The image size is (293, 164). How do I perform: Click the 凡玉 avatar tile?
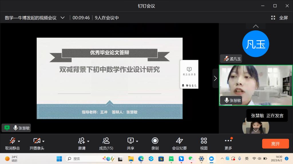(256, 44)
